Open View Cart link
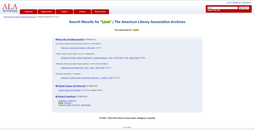Screen dimensions: 254x130 247,2
